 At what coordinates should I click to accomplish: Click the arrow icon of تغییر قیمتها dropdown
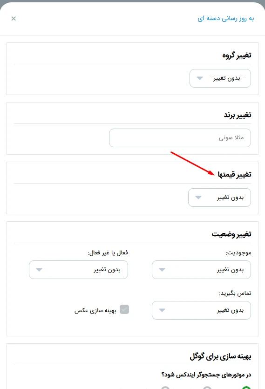pyautogui.click(x=198, y=198)
